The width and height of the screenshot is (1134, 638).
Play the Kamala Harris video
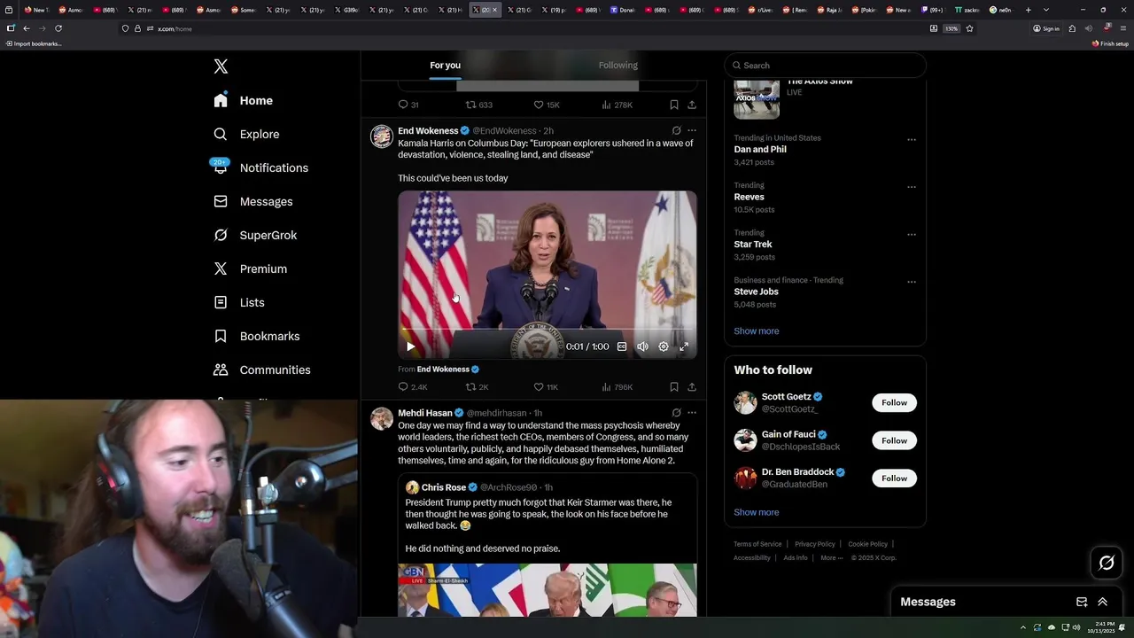coord(410,346)
